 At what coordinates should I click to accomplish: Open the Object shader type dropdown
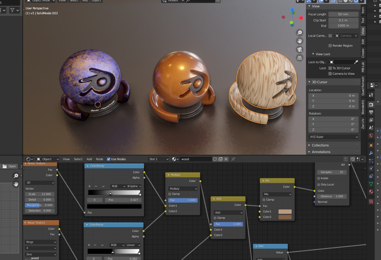48,159
